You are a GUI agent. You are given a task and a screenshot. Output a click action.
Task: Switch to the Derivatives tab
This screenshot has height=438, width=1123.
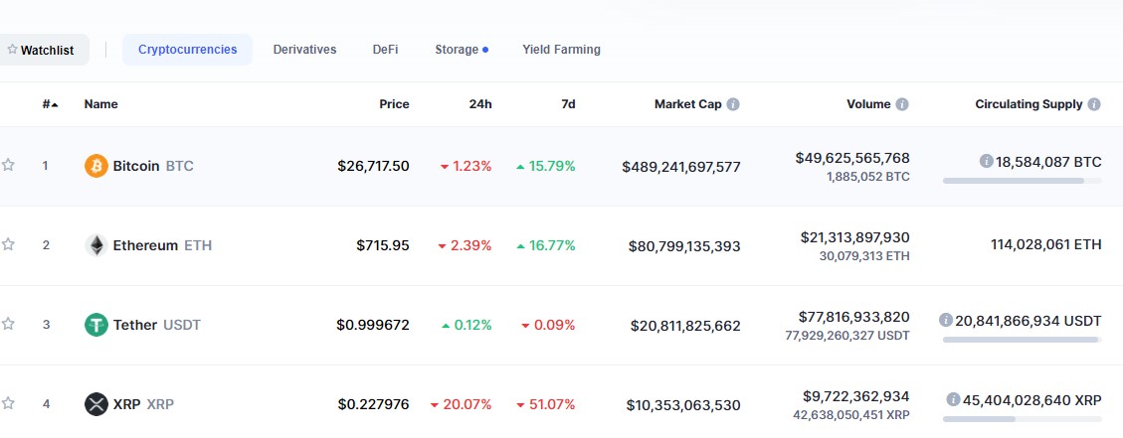coord(304,50)
